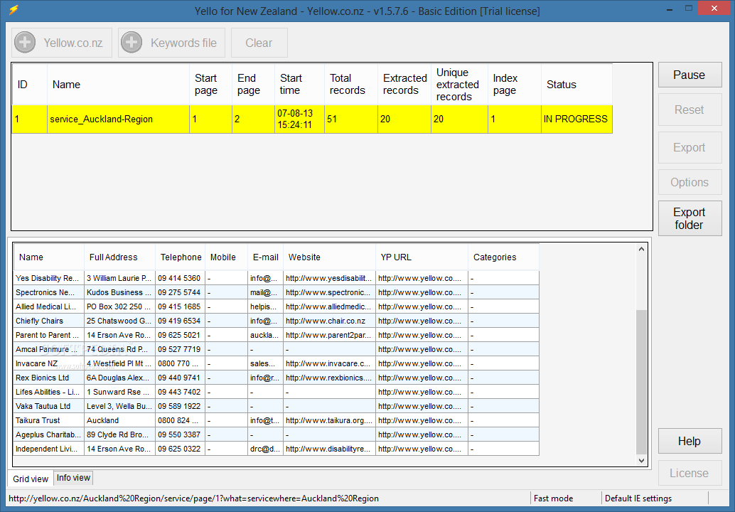Screen dimensions: 735x512
Task: Click telephone 09 414 5360 cell
Action: pyautogui.click(x=181, y=278)
